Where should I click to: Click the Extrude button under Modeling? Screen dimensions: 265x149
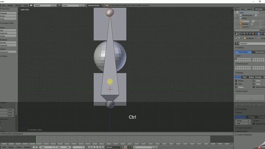[x=8, y=43]
